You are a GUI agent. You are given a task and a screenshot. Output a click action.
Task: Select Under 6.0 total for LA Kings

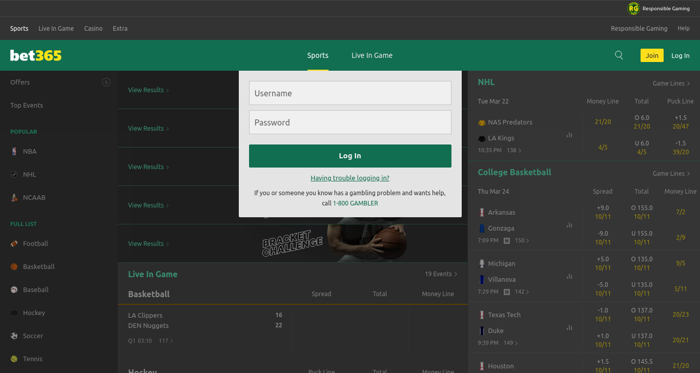[642, 148]
